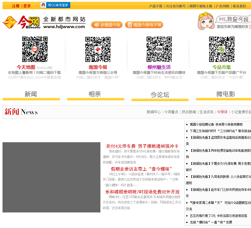Open headline 假期走亲访友带上“壹今螺味”
This screenshot has height=228, width=251.
coord(142,169)
